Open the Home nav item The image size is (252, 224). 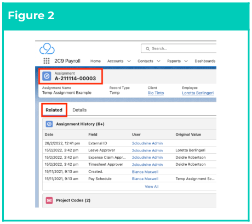click(95, 61)
